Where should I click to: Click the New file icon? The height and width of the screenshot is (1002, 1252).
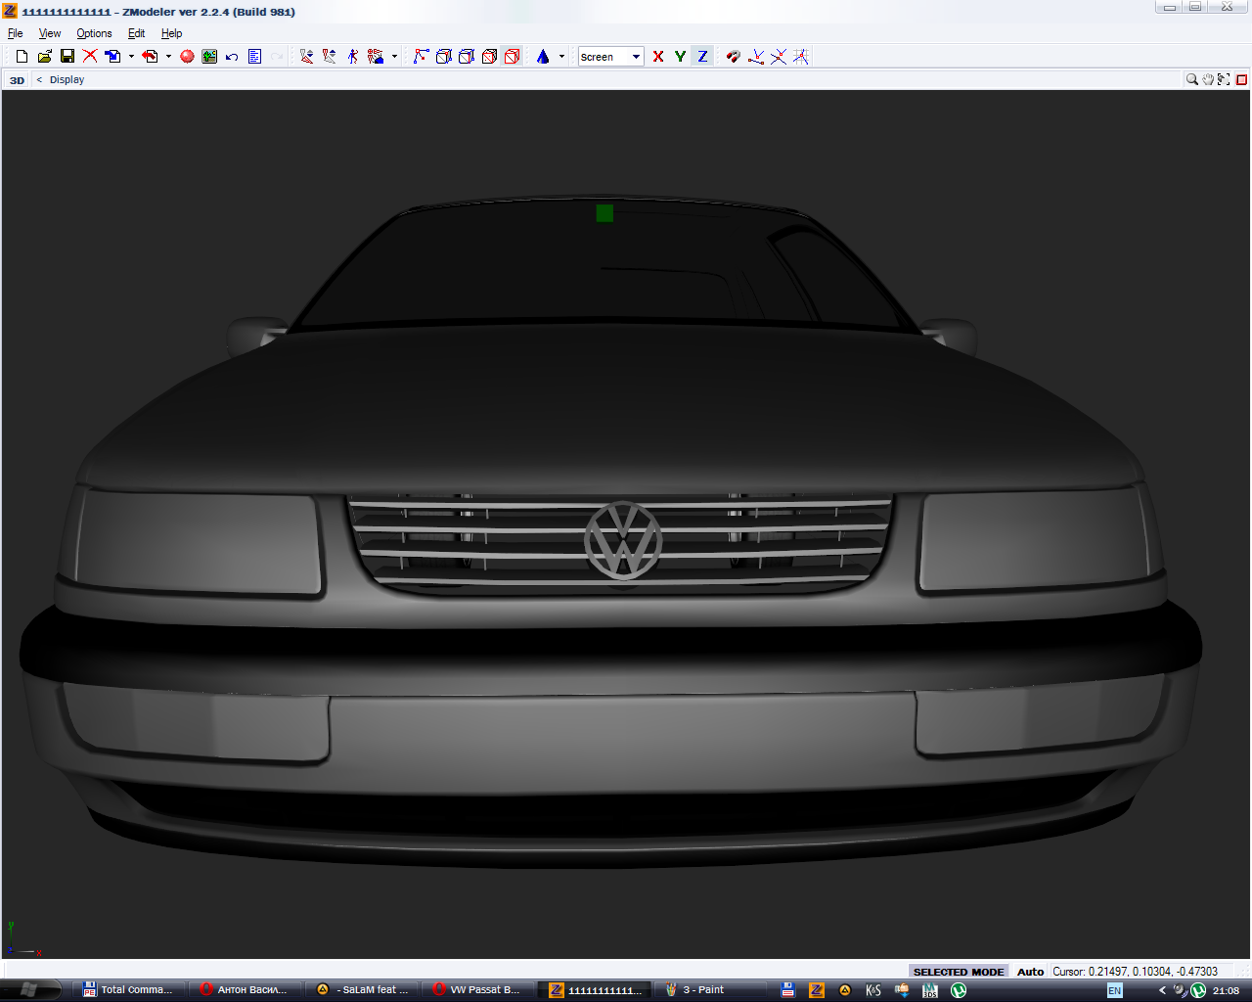pos(22,57)
